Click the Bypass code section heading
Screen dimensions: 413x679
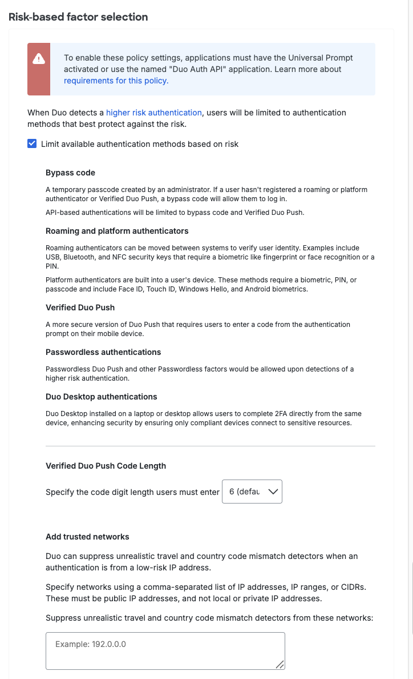[70, 173]
